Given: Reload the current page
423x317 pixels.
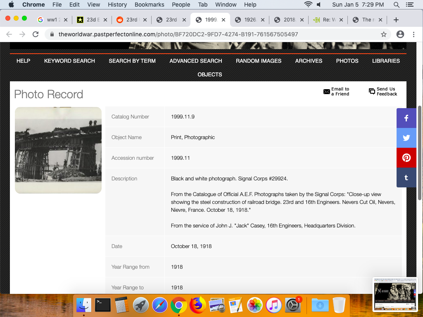Looking at the screenshot, I should pyautogui.click(x=36, y=34).
